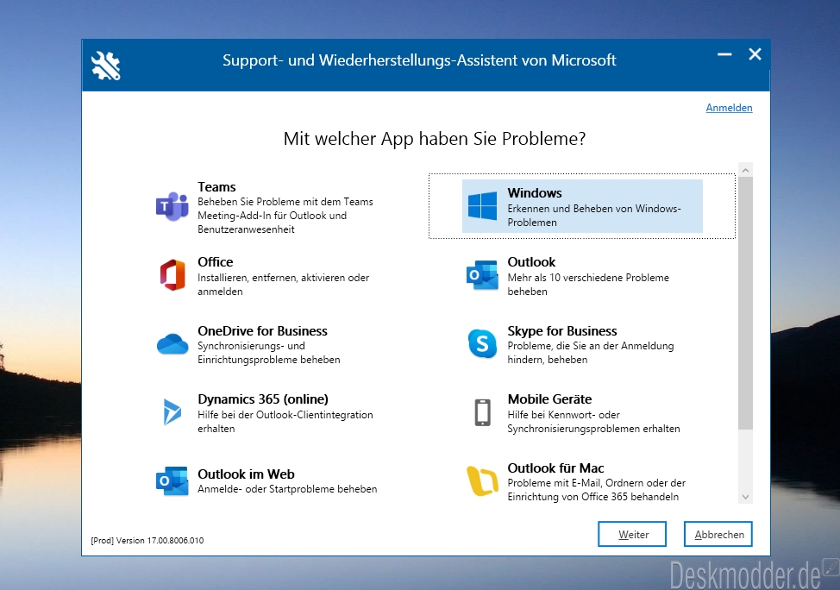Screen dimensions: 840x590
Task: Click the wrench tools logo in title bar
Action: pyautogui.click(x=106, y=66)
